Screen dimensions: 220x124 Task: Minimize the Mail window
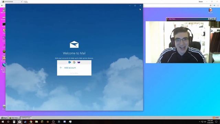pos(130,6)
